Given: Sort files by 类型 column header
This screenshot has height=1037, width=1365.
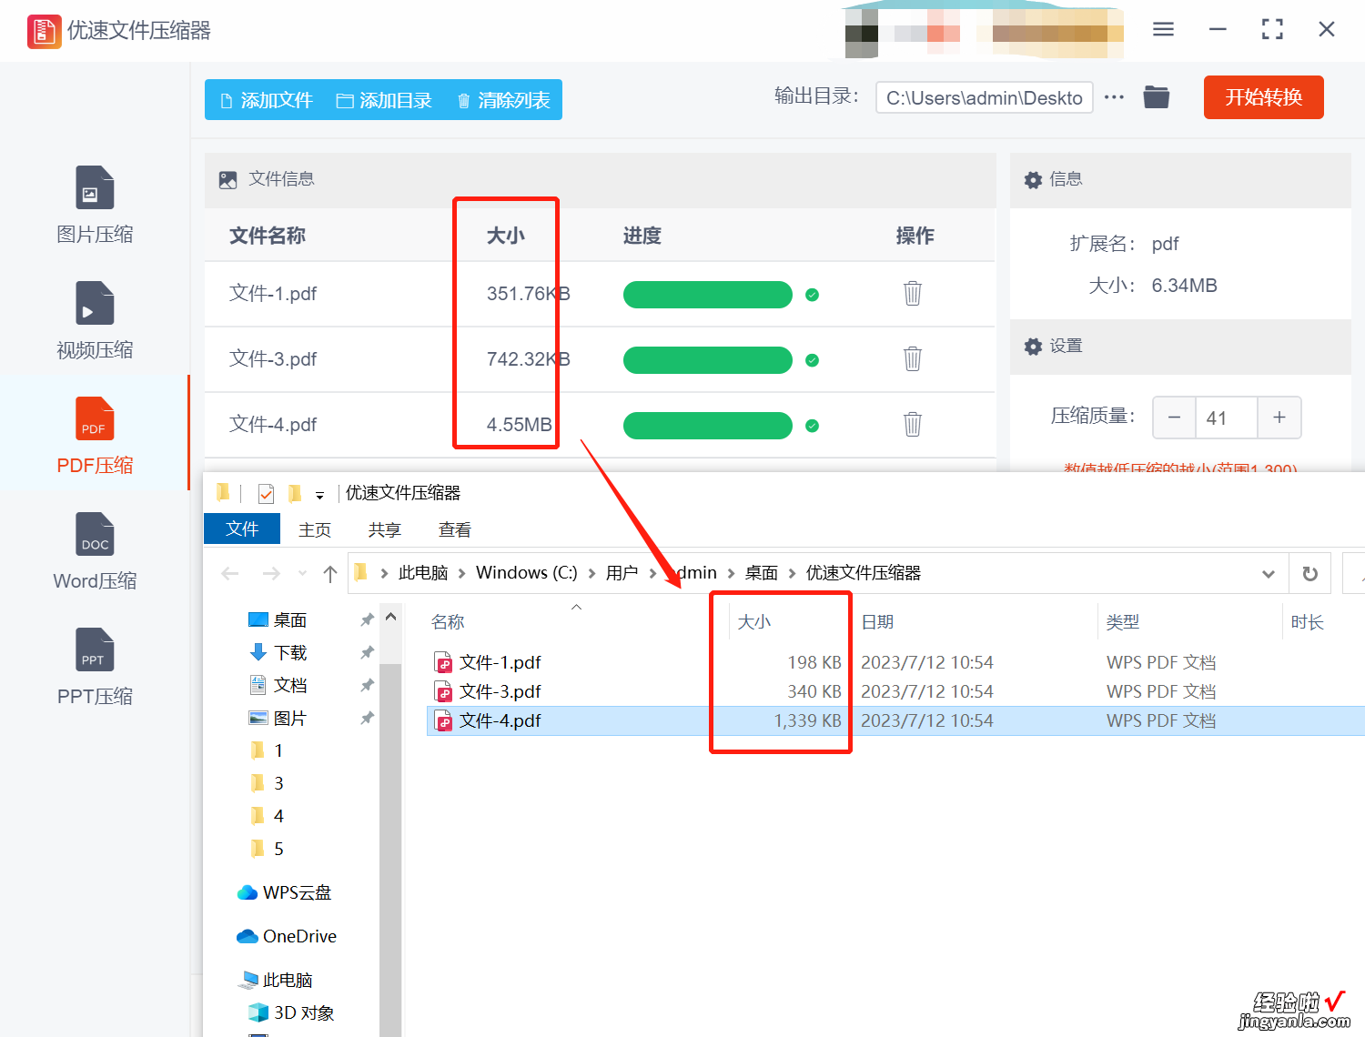Looking at the screenshot, I should [1122, 621].
